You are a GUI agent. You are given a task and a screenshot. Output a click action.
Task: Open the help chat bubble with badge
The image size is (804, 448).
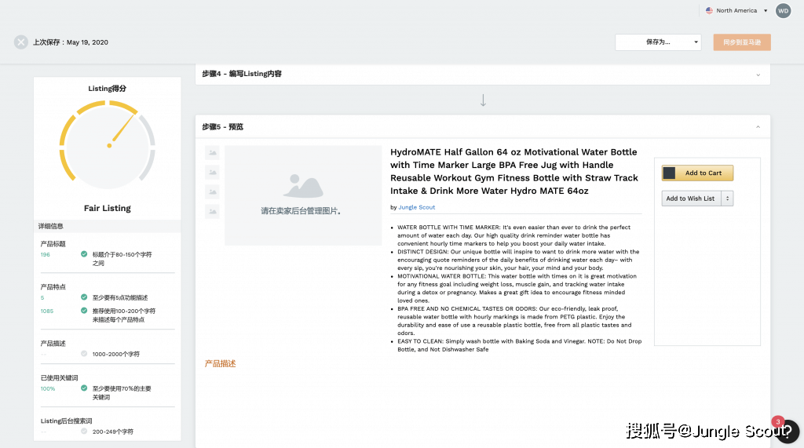tap(787, 432)
